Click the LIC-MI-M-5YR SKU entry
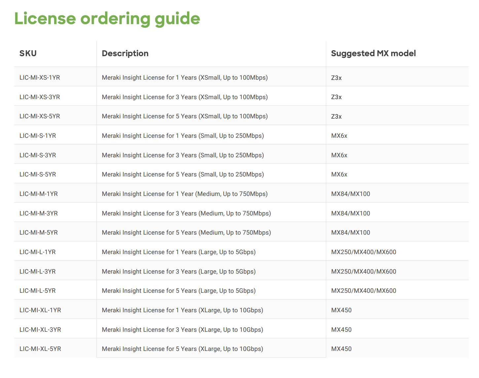Screen dimensions: 479x378 pyautogui.click(x=38, y=232)
